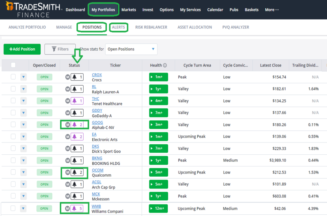
Task: Switch to the Alerts tab
Action: [x=118, y=27]
